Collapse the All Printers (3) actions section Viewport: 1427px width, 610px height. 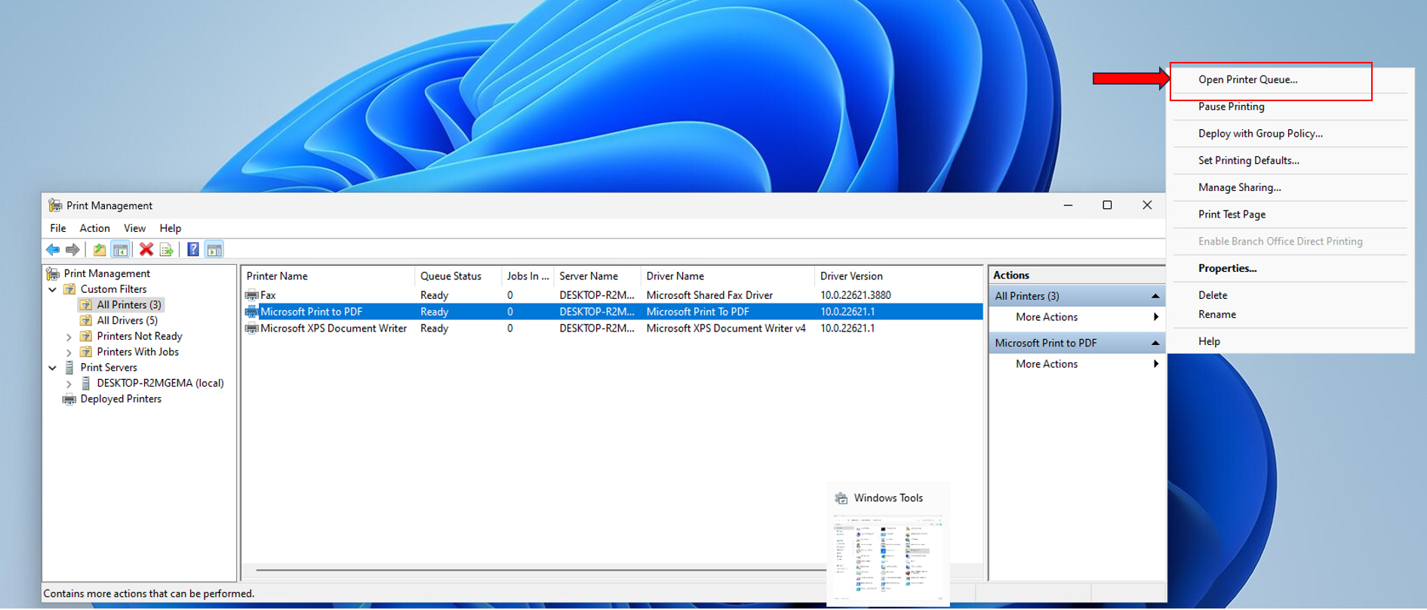(x=1155, y=296)
